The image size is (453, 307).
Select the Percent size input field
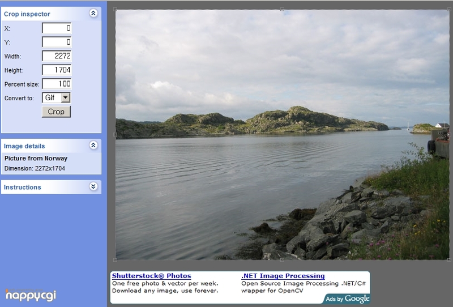click(x=57, y=84)
